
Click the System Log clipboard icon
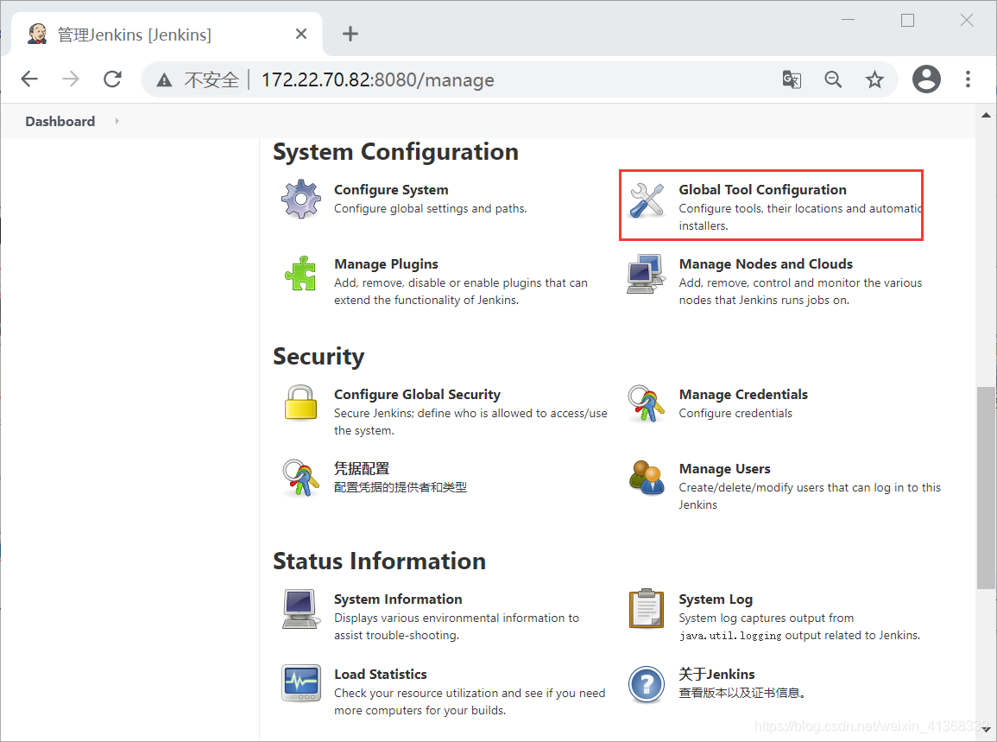point(646,608)
